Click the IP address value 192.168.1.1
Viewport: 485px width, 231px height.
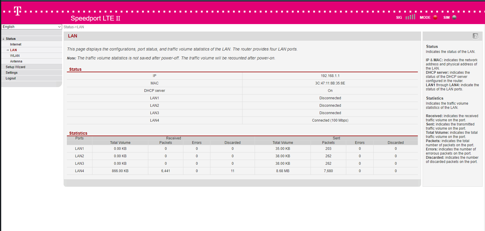click(330, 76)
